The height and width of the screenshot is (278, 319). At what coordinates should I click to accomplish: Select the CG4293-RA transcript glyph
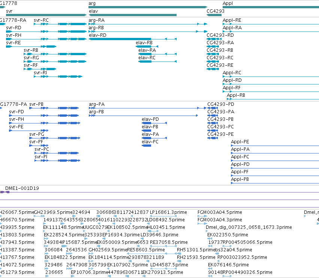click(213, 47)
